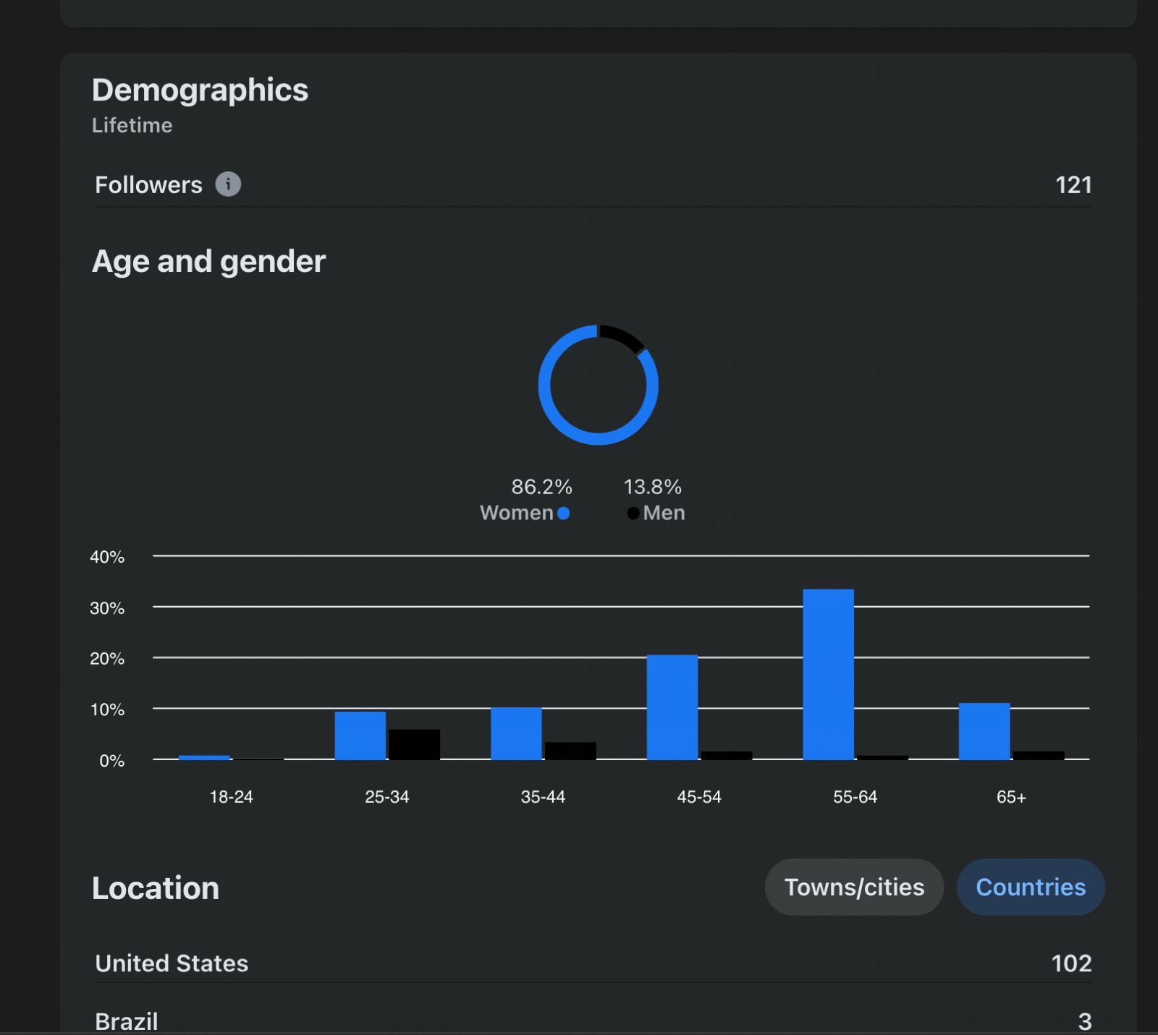Click the 25-34 axis label
The height and width of the screenshot is (1035, 1158).
[387, 797]
